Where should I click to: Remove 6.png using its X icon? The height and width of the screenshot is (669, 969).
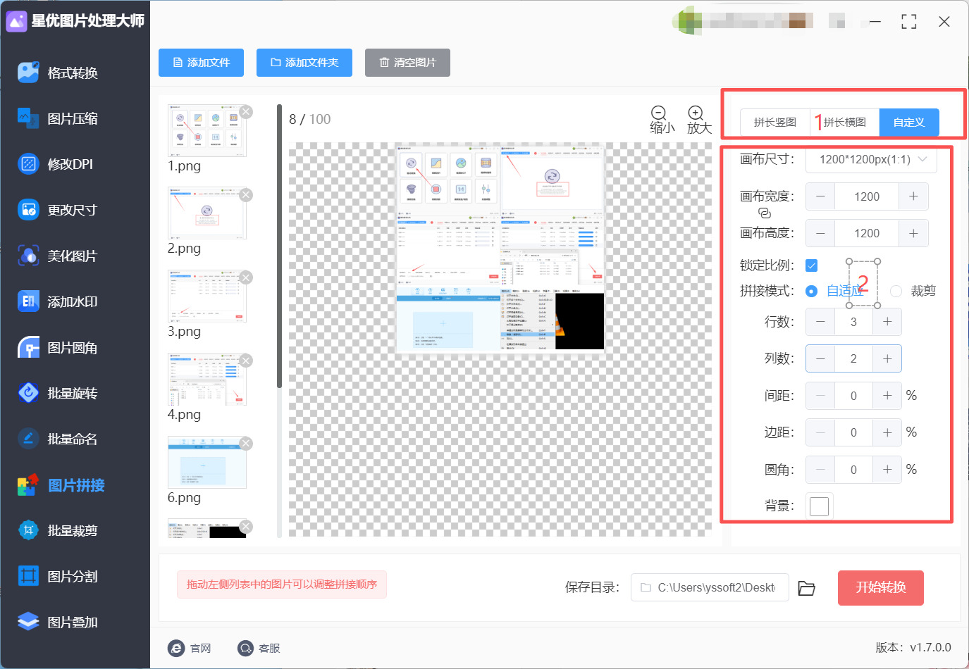tap(246, 444)
